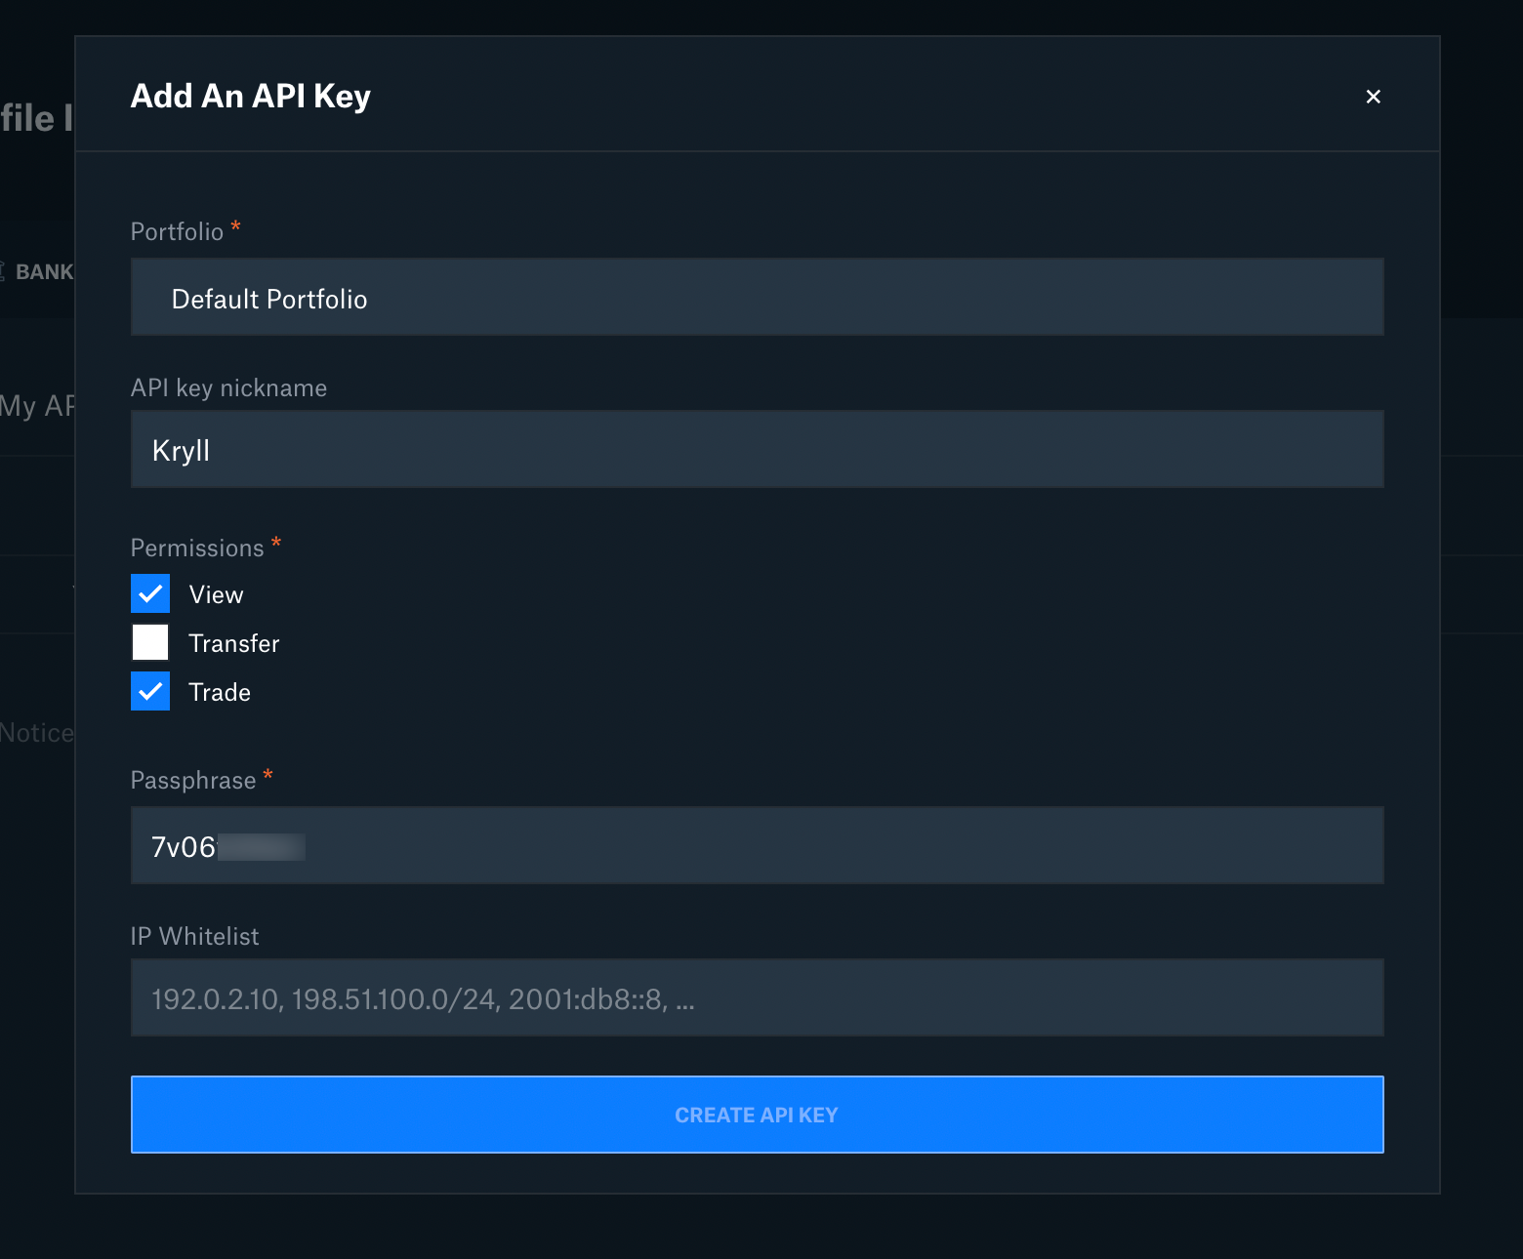Click the API key nickname field with Kryll
The height and width of the screenshot is (1259, 1523).
(x=757, y=449)
